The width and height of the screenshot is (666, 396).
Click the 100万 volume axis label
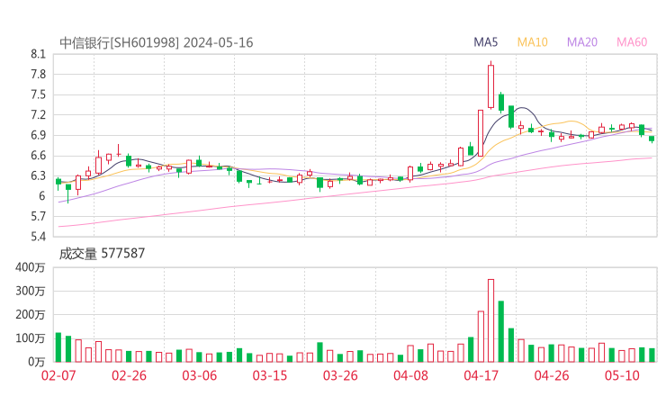[x=30, y=338]
